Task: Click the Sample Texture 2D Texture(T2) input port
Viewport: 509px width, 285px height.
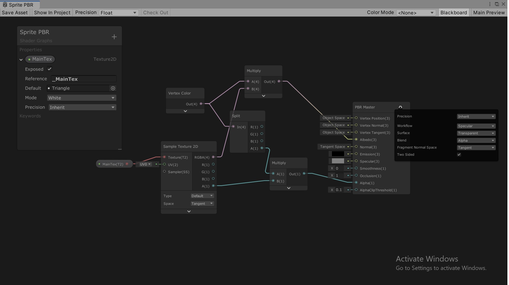Action: click(x=164, y=157)
